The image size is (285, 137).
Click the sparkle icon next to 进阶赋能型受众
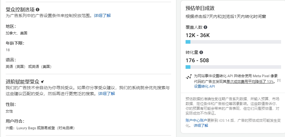42,82
